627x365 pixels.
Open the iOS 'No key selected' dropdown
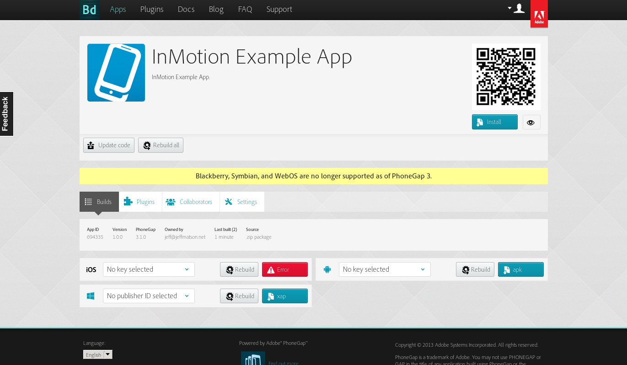149,269
